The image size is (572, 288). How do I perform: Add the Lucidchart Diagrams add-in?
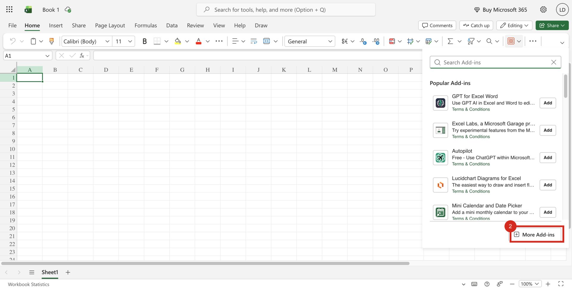click(x=548, y=185)
